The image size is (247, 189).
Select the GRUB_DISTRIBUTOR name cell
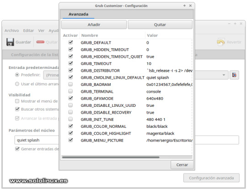pyautogui.click(x=100, y=71)
